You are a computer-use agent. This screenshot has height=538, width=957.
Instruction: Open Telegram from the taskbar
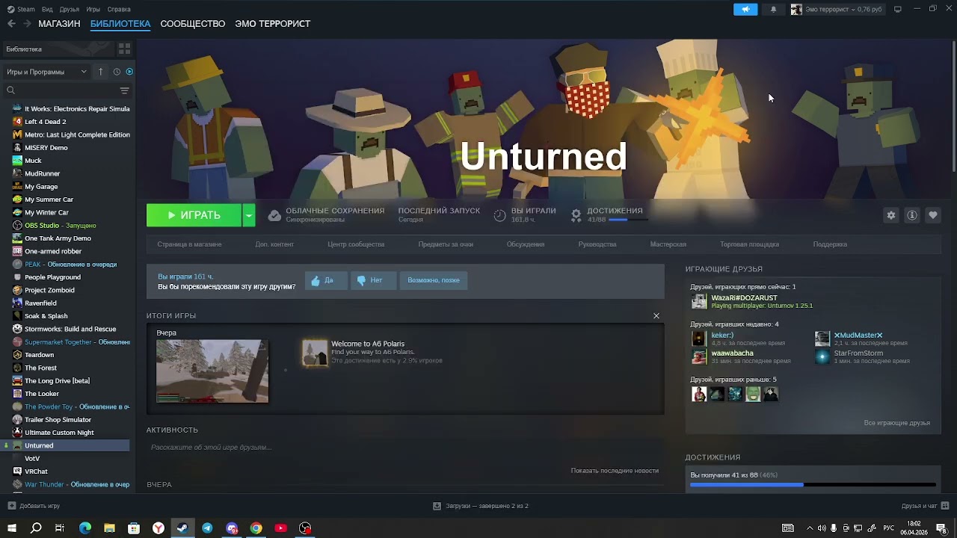(x=207, y=528)
